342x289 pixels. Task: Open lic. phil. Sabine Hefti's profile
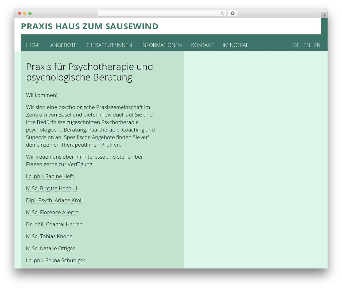point(50,176)
